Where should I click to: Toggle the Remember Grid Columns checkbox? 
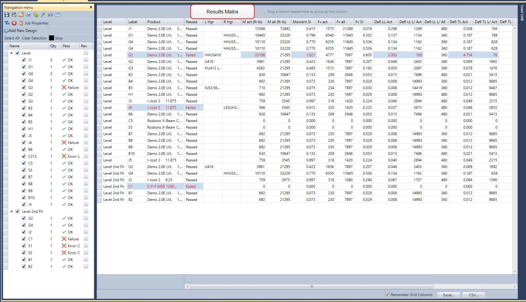coord(387,294)
